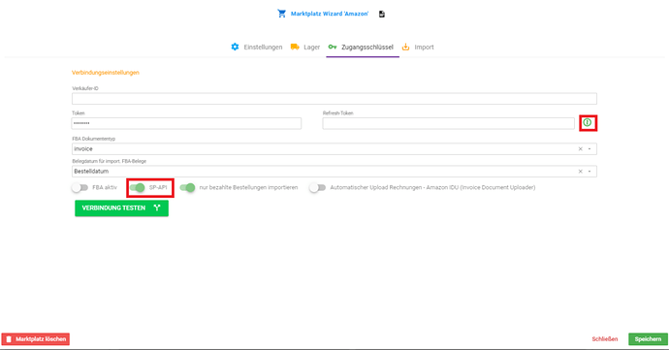Click the document icon beside Marktplatz Wizard title
This screenshot has height=350, width=669.
[382, 15]
